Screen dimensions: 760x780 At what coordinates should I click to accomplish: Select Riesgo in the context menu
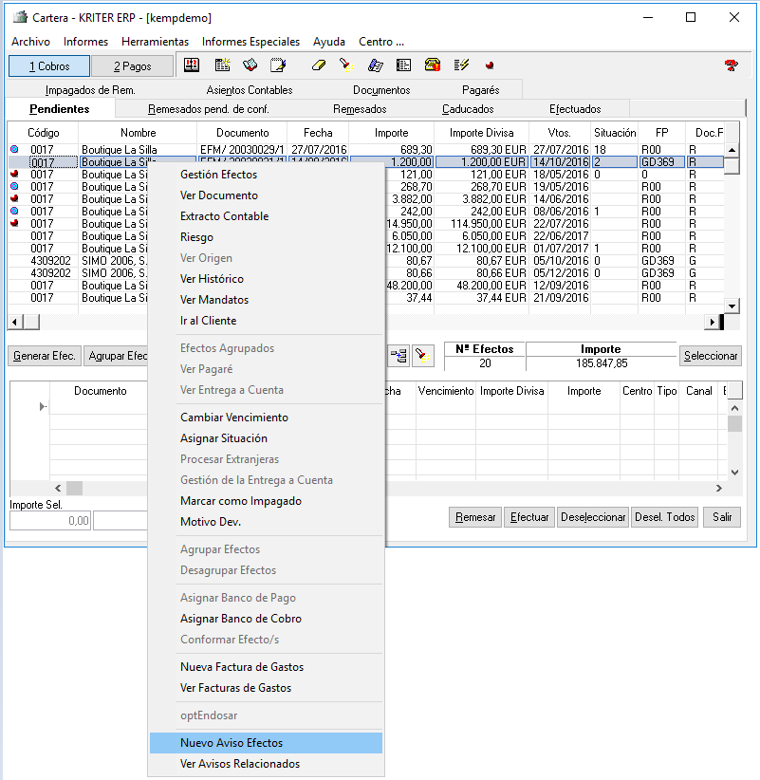tap(266, 237)
